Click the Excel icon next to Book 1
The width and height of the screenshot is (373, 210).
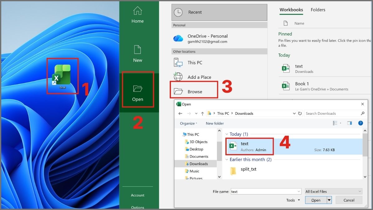[286, 86]
